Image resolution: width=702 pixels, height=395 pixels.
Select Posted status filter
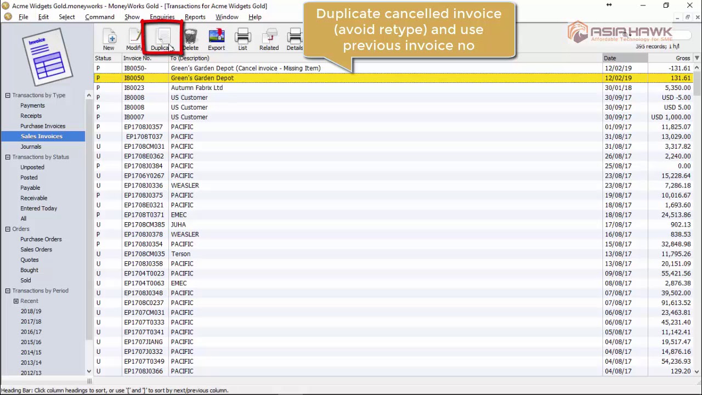(x=29, y=177)
